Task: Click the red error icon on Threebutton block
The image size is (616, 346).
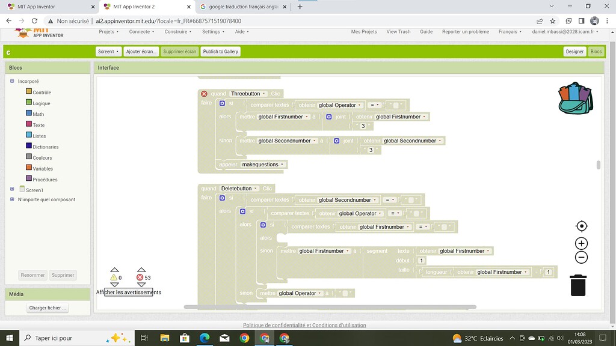Action: tap(204, 94)
